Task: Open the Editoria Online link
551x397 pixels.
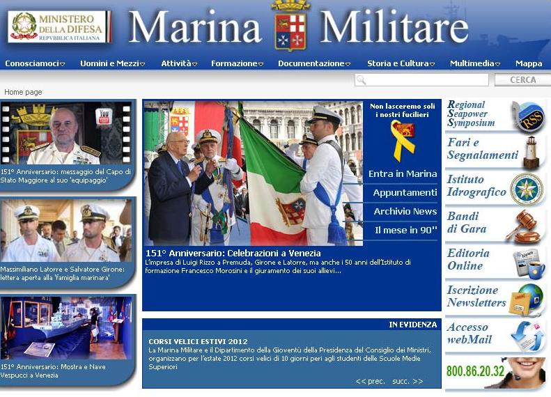Action: [467, 260]
